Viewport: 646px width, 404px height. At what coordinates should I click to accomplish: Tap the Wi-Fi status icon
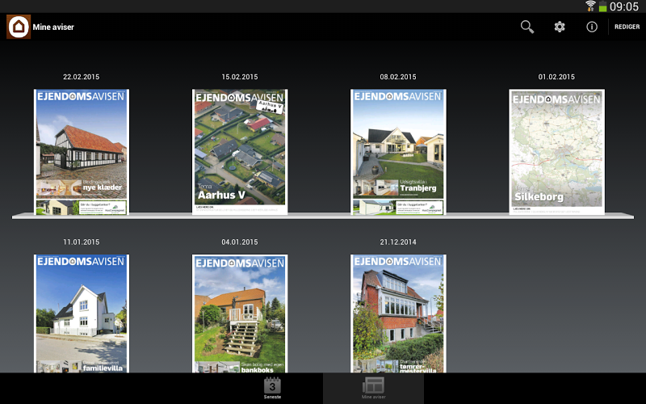pyautogui.click(x=590, y=6)
